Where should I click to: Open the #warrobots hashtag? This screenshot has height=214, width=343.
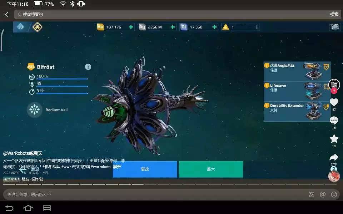[x=101, y=167]
